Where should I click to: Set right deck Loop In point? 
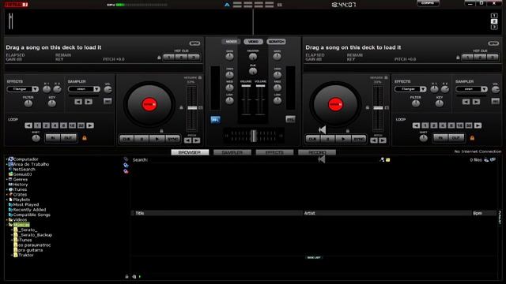click(x=440, y=138)
